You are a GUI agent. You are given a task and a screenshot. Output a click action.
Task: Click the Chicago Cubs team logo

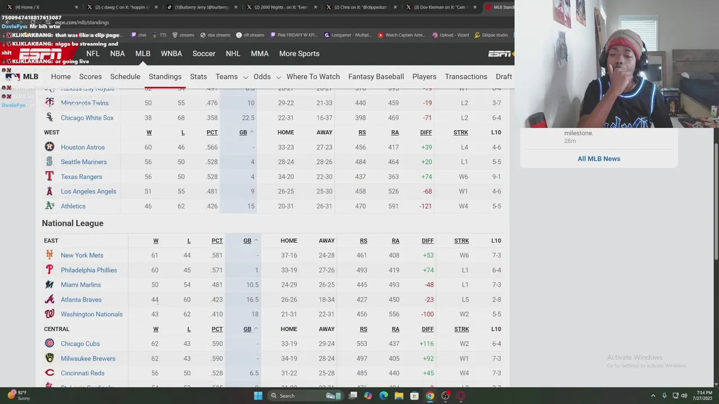point(49,343)
